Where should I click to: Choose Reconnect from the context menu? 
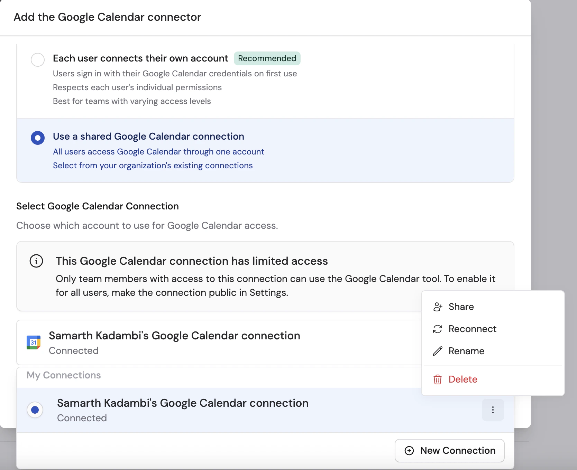pos(472,329)
